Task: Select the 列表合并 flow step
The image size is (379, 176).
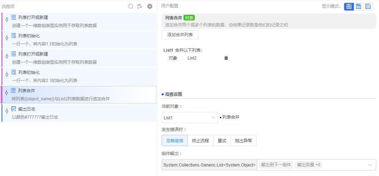Action: point(79,95)
